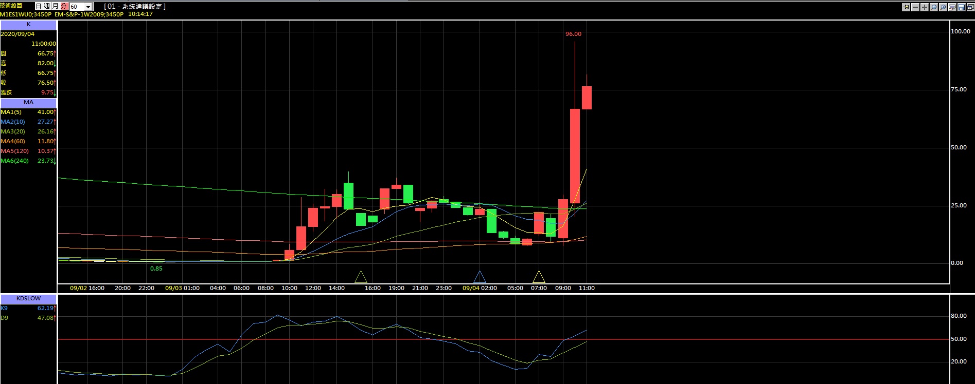The height and width of the screenshot is (384, 975).
Task: Click the K panel header
Action: tap(28, 25)
